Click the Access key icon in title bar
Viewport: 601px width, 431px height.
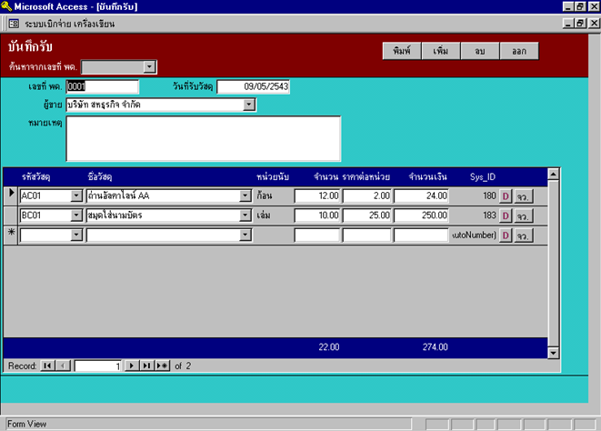[x=6, y=6]
